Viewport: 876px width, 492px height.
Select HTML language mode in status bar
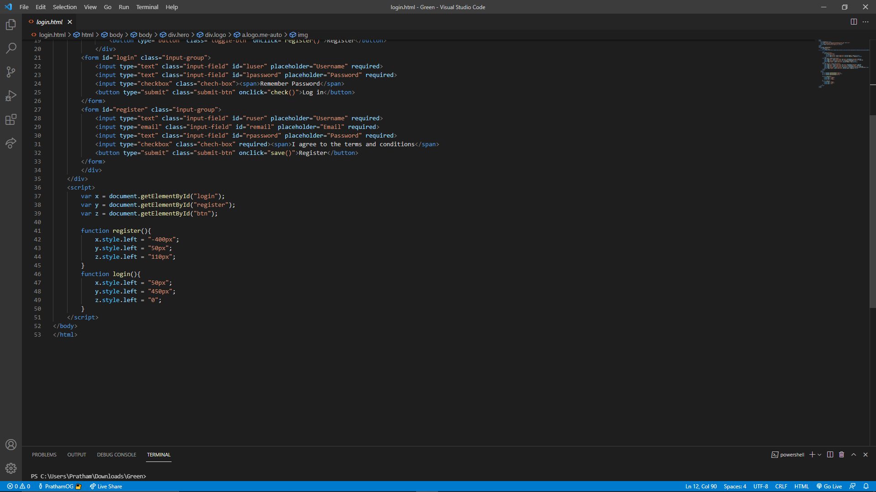click(x=801, y=486)
